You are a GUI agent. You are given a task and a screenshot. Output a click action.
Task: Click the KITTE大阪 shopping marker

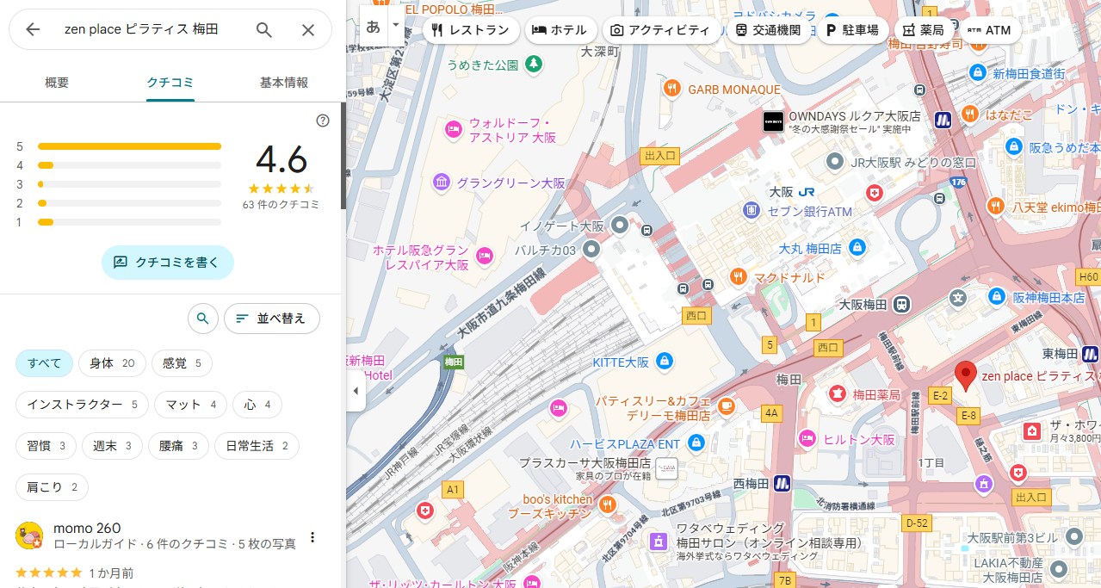tap(664, 362)
